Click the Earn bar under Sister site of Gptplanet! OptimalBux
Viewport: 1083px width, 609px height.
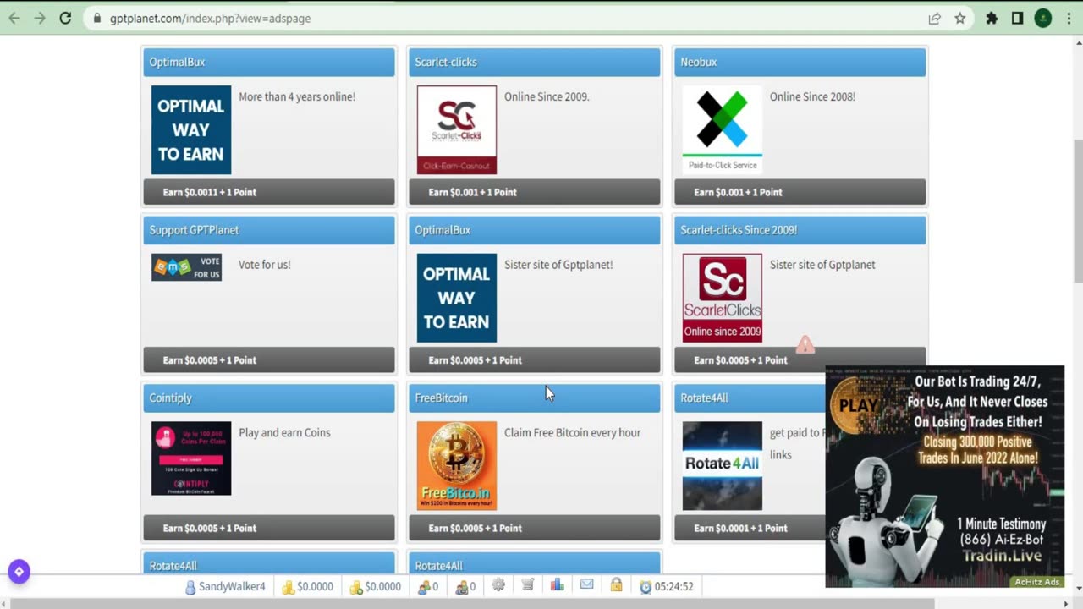pyautogui.click(x=535, y=359)
